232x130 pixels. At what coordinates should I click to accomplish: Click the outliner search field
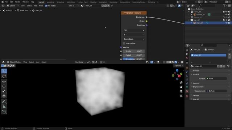207,6
